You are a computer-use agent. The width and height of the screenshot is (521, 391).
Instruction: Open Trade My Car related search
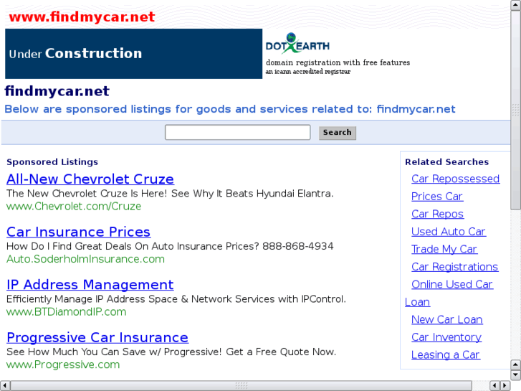click(x=444, y=250)
